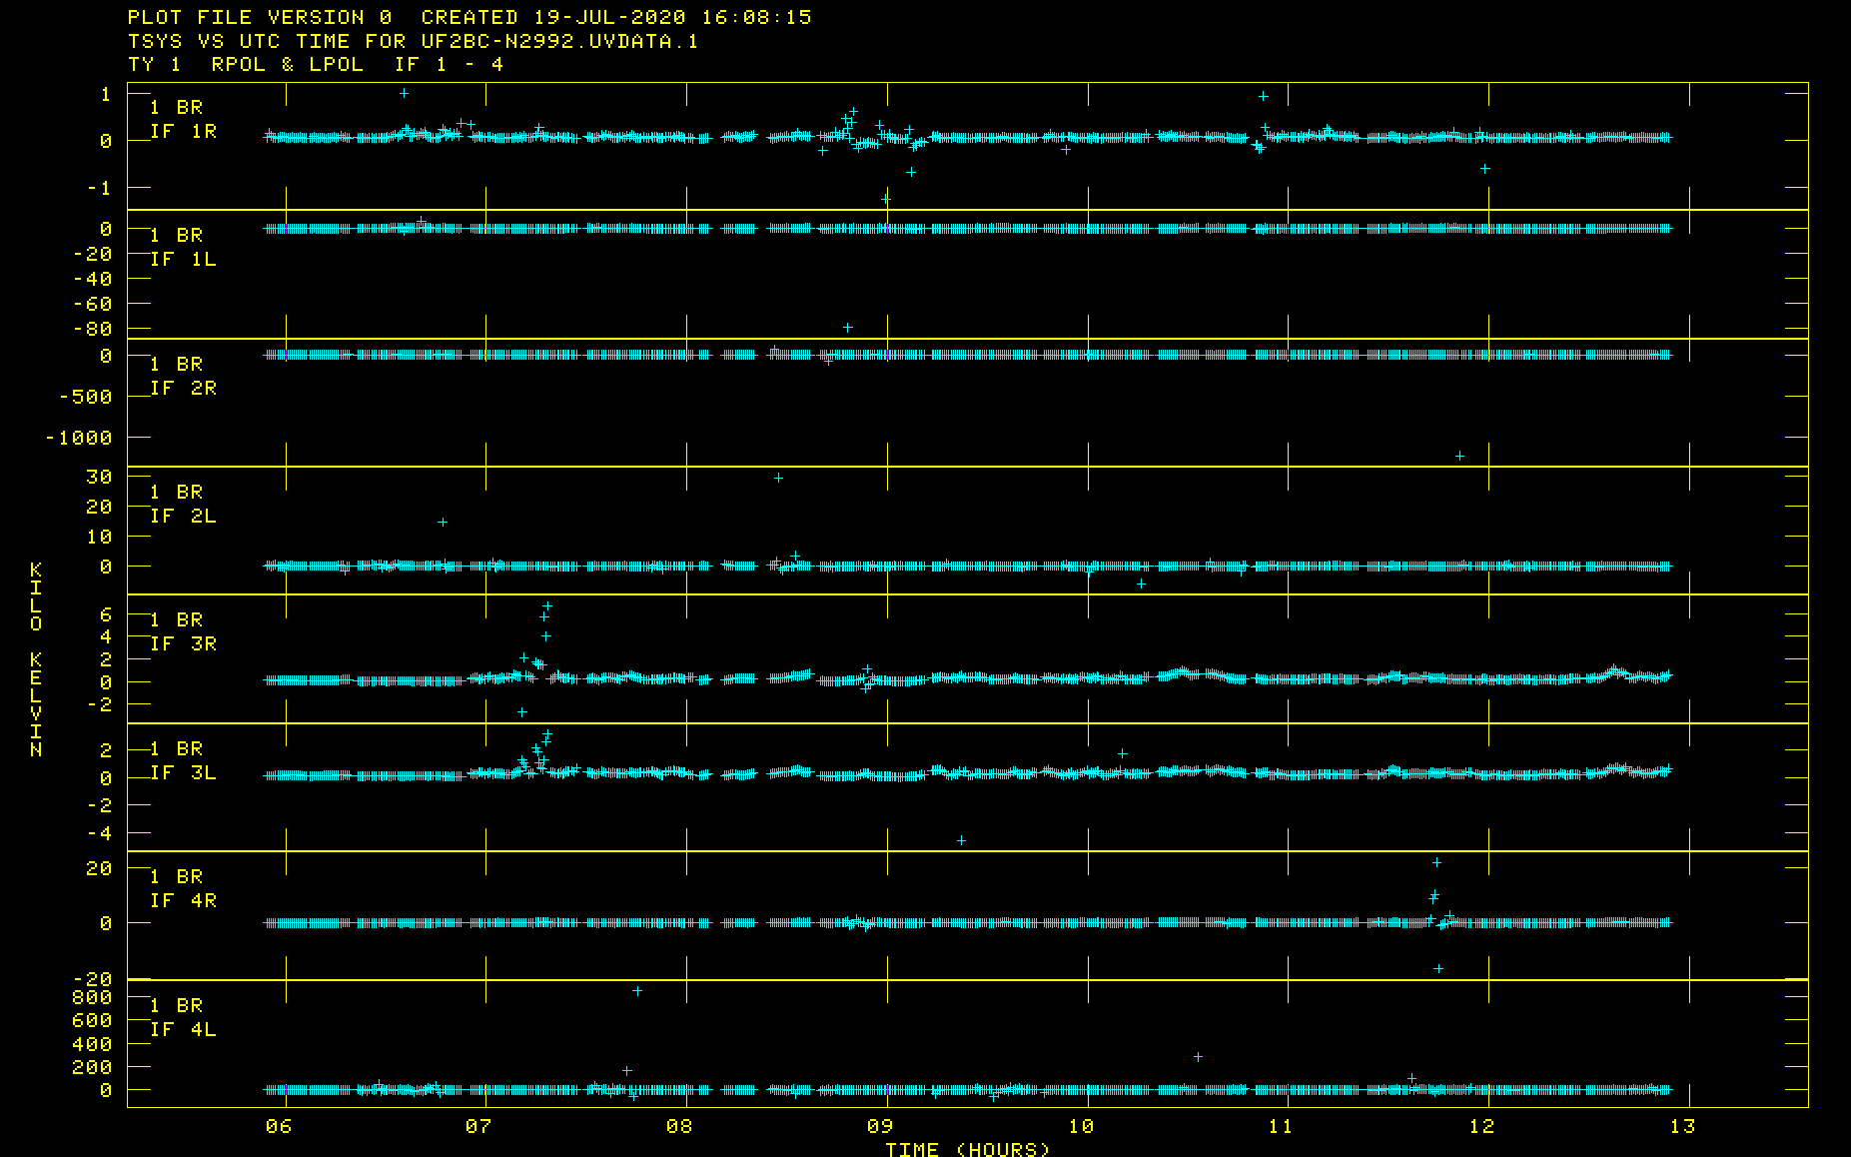The height and width of the screenshot is (1157, 1851).
Task: Click the IF 1L panel label
Action: click(183, 259)
